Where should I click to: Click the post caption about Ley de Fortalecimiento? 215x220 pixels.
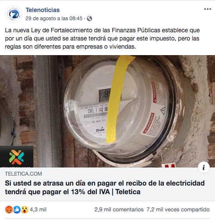coord(102,38)
